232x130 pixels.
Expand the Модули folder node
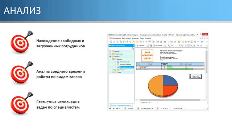(x=110, y=51)
